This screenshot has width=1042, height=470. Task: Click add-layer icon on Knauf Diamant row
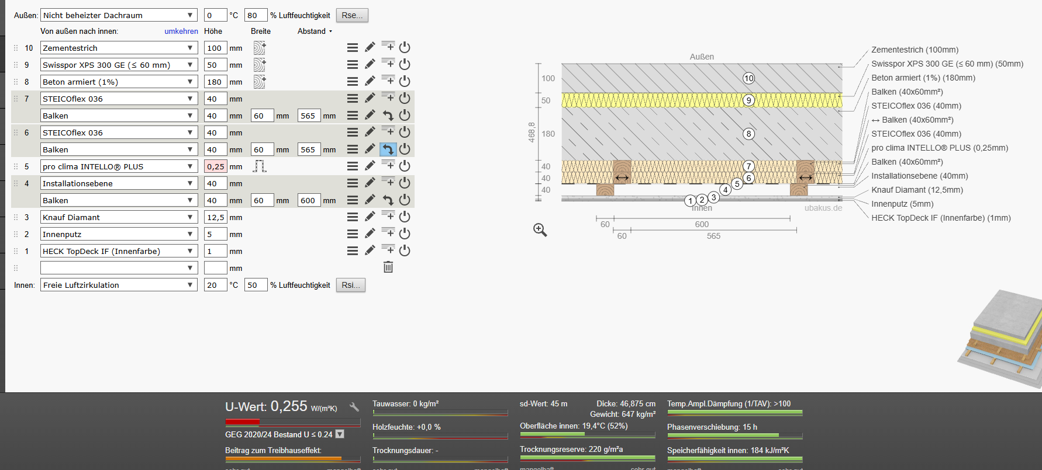click(388, 216)
